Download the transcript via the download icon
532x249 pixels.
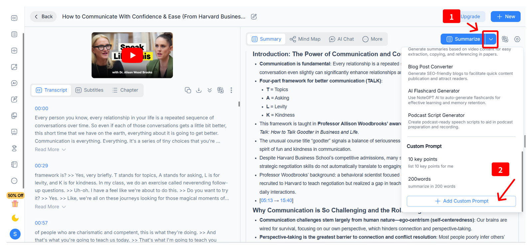click(x=199, y=90)
